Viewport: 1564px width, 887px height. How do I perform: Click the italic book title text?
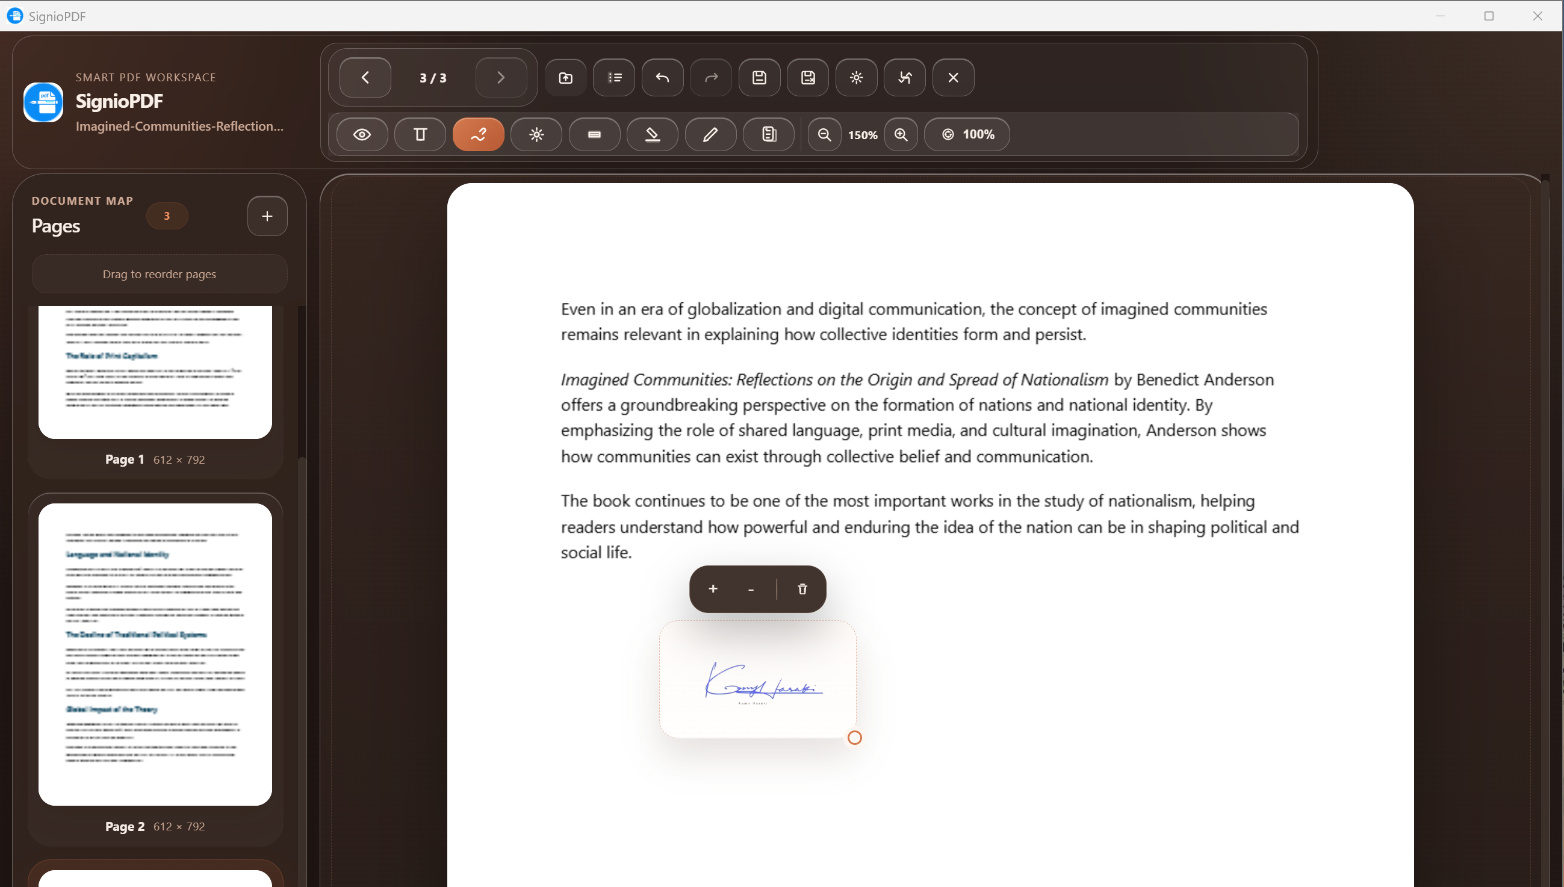[x=834, y=379]
